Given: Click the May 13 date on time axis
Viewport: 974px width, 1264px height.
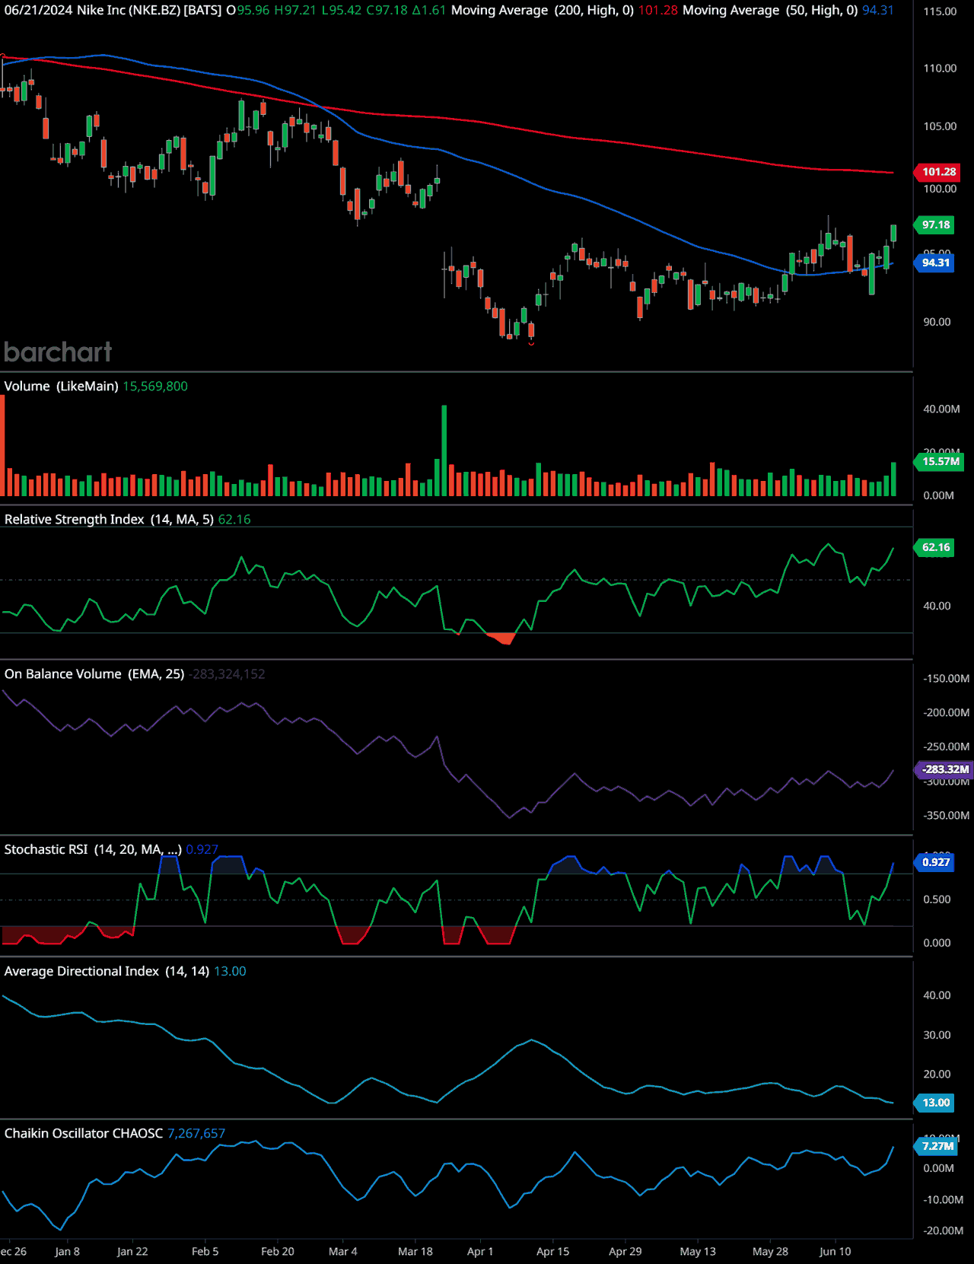Looking at the screenshot, I should pyautogui.click(x=698, y=1252).
